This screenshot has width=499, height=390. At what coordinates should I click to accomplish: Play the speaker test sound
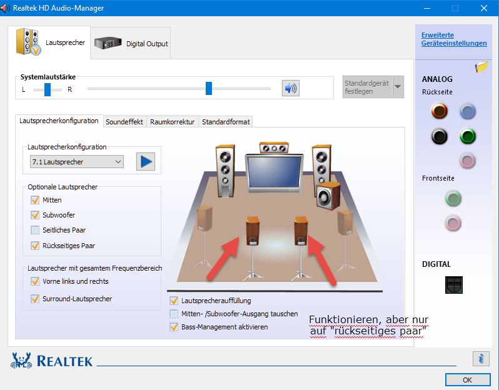(146, 162)
